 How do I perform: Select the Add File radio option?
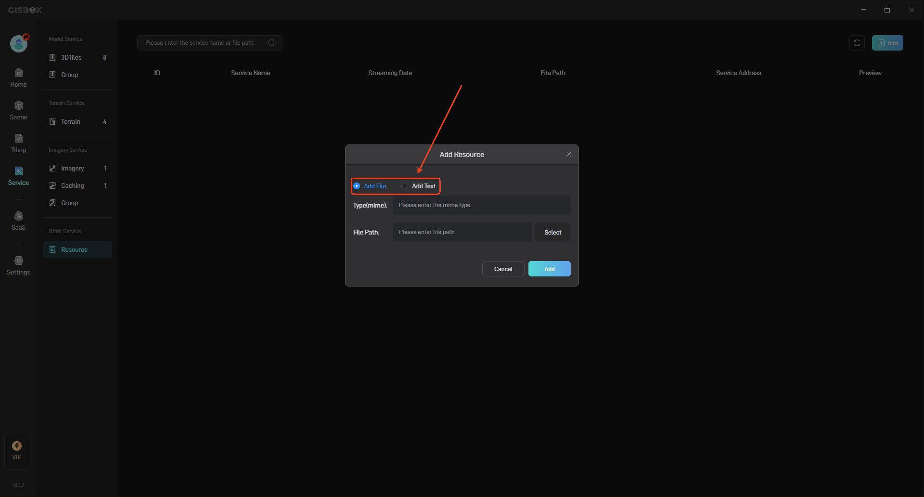click(370, 186)
